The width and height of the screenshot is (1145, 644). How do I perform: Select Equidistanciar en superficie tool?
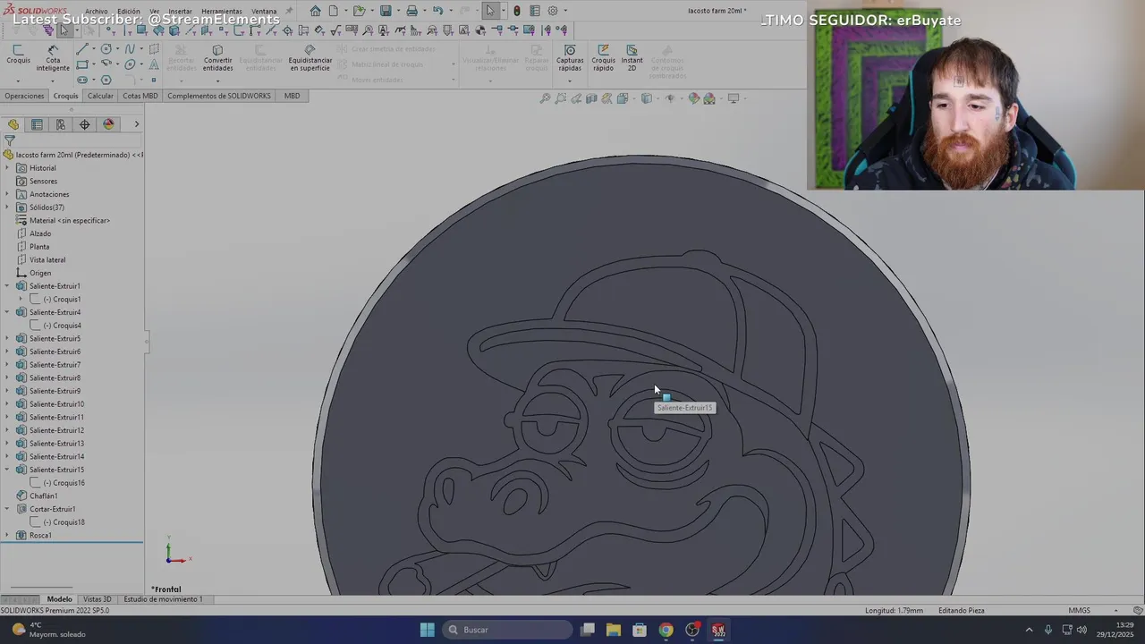pyautogui.click(x=310, y=58)
